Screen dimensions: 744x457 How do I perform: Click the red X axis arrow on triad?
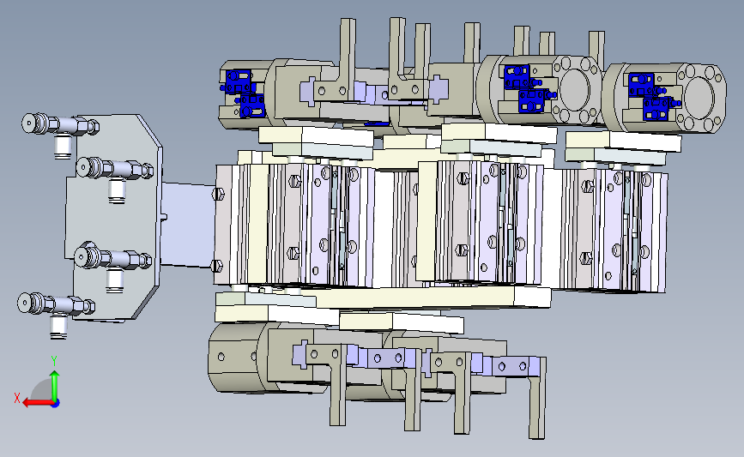click(x=37, y=403)
